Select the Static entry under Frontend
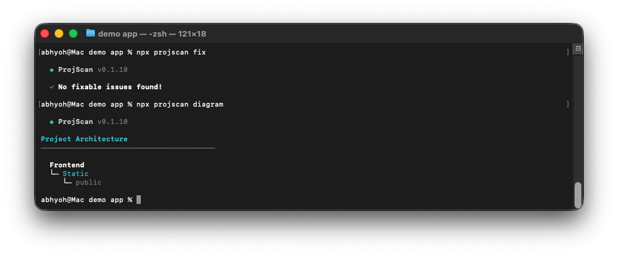The height and width of the screenshot is (256, 618). click(x=76, y=174)
